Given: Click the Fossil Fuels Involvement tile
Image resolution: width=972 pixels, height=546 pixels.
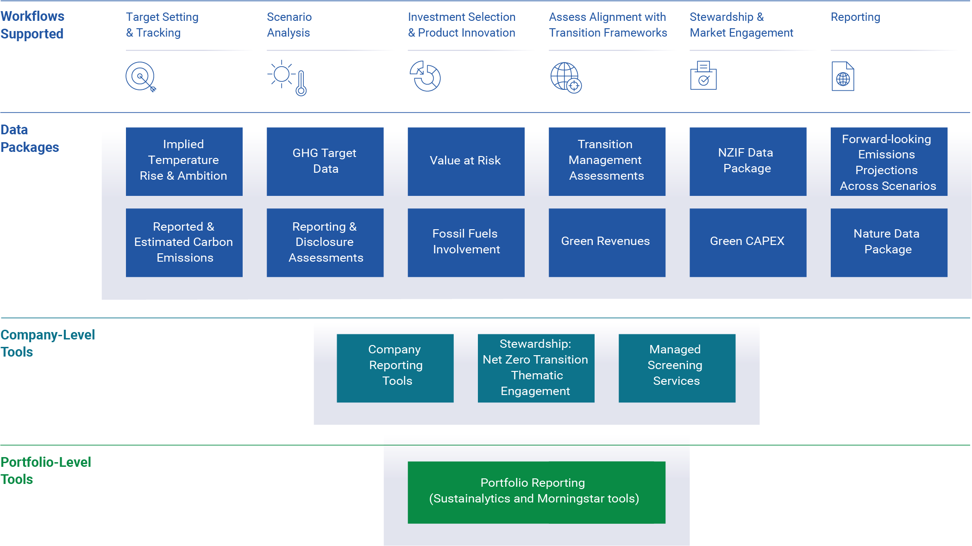Looking at the screenshot, I should pos(466,242).
